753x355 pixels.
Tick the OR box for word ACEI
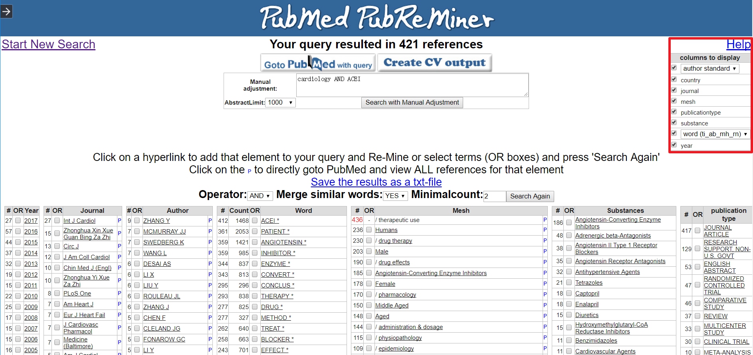coord(255,220)
